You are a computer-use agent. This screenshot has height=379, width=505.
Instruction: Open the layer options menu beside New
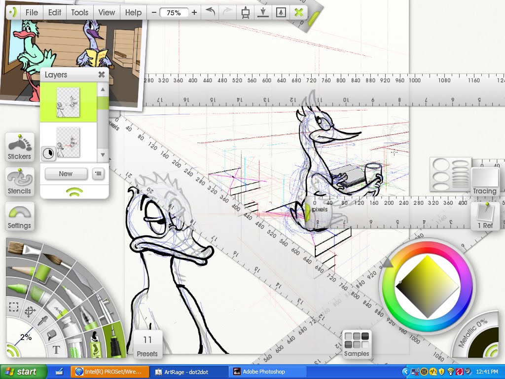98,174
